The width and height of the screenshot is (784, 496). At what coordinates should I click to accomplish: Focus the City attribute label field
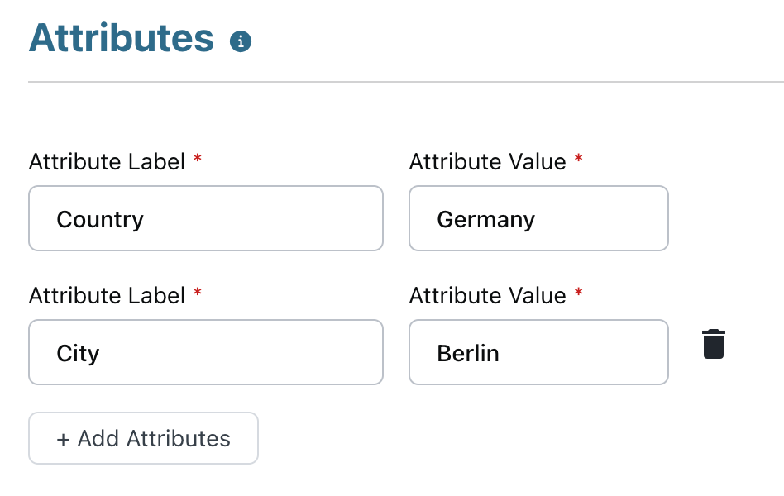click(x=205, y=352)
